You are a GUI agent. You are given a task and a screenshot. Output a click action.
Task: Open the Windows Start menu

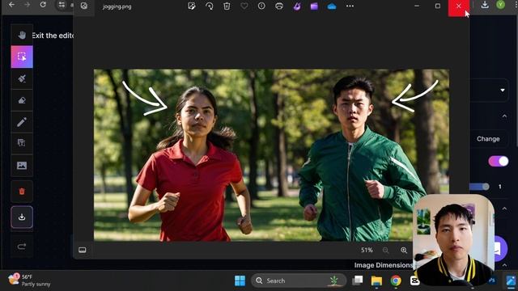tap(240, 280)
